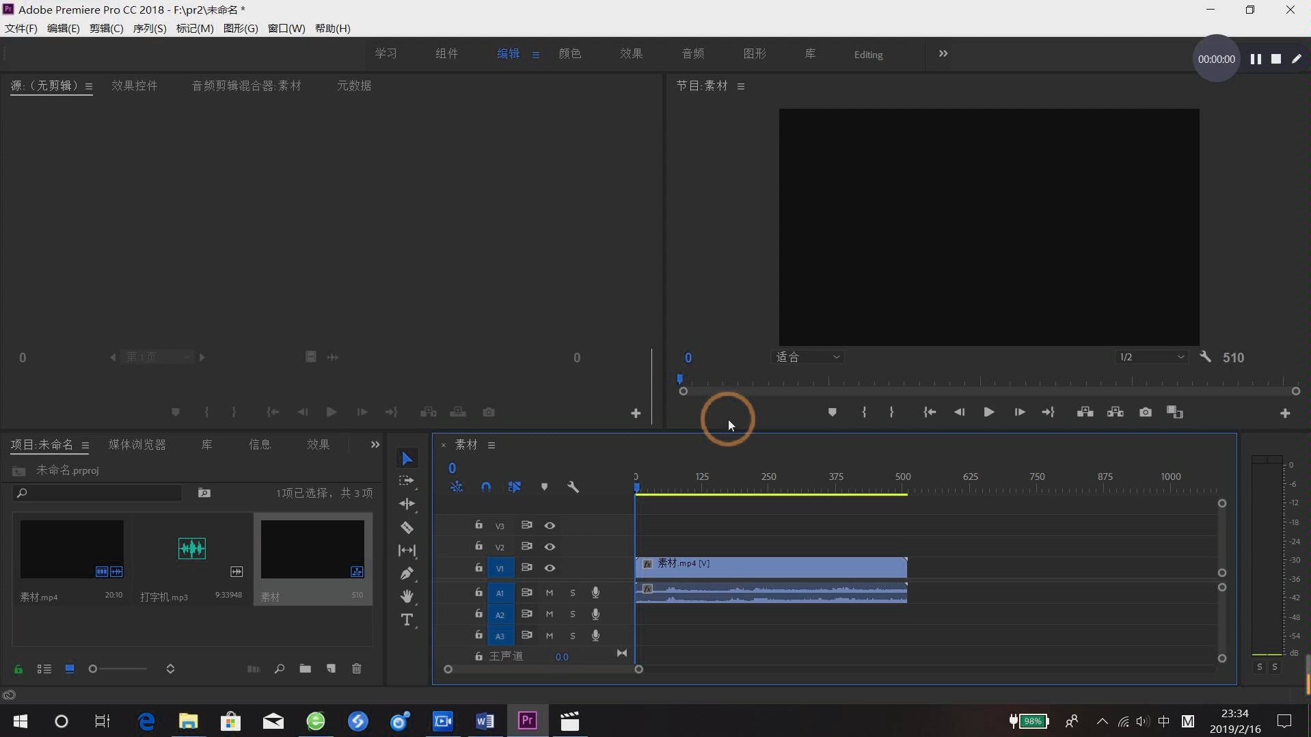Toggle nest sequence insert mode icon
Screen dimensions: 1311x737
tap(457, 487)
